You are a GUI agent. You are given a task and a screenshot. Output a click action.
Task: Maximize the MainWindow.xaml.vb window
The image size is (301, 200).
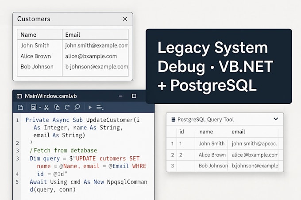click(134, 96)
